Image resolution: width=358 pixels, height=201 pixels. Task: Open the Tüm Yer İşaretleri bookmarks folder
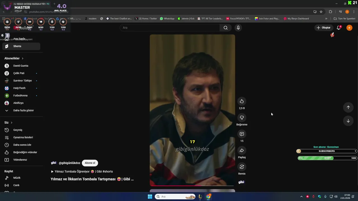tap(344, 19)
